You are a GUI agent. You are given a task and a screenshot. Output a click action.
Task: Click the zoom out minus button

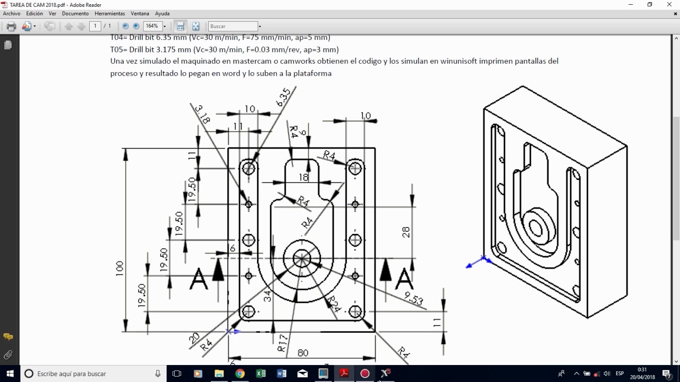click(x=125, y=26)
